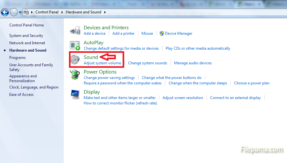The width and height of the screenshot is (287, 163).
Task: Open User Accounts and Family Safety
Action: (x=31, y=67)
